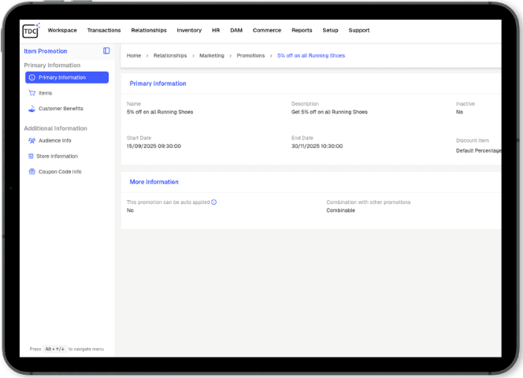Go to Marketing breadcrumb
The image size is (523, 378).
tap(211, 56)
